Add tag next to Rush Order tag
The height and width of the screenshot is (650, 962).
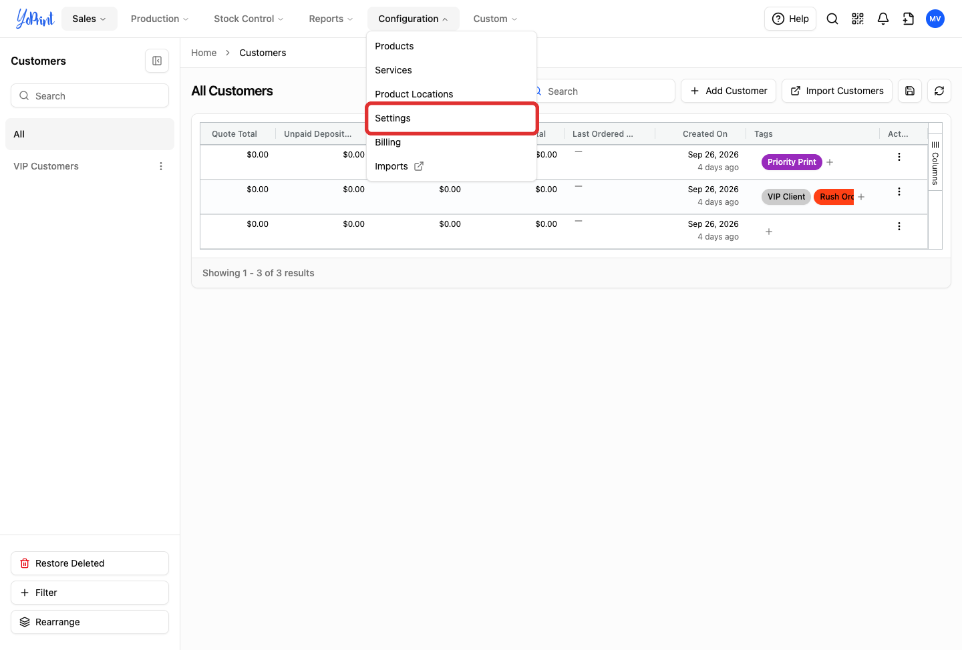point(861,197)
